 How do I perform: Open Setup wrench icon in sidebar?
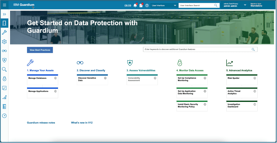pyautogui.click(x=5, y=32)
